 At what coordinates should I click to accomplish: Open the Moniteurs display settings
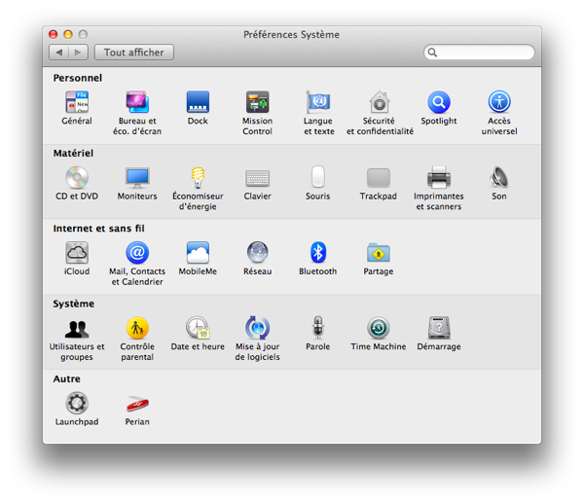pos(137,178)
